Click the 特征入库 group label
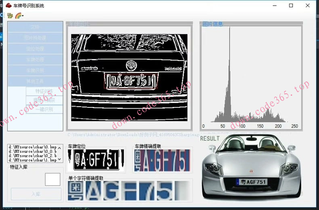The width and height of the screenshot is (319, 210). (19, 167)
